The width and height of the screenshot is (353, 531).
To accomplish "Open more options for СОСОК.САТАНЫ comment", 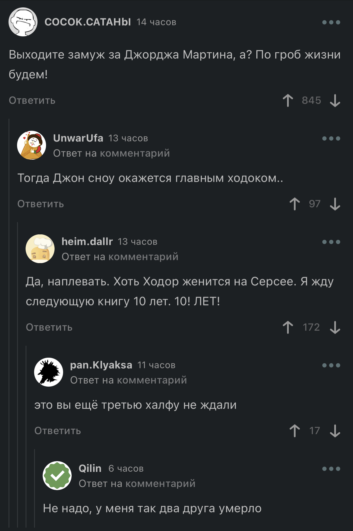I will (x=331, y=22).
